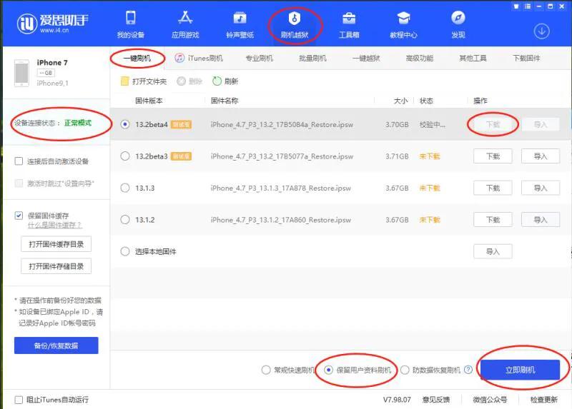Switch to 一键刷机 tab
Viewport: 572px width, 409px height.
pyautogui.click(x=137, y=58)
